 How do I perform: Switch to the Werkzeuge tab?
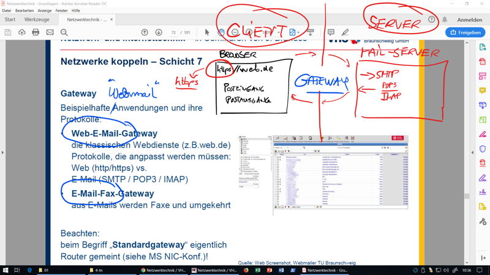coord(37,20)
